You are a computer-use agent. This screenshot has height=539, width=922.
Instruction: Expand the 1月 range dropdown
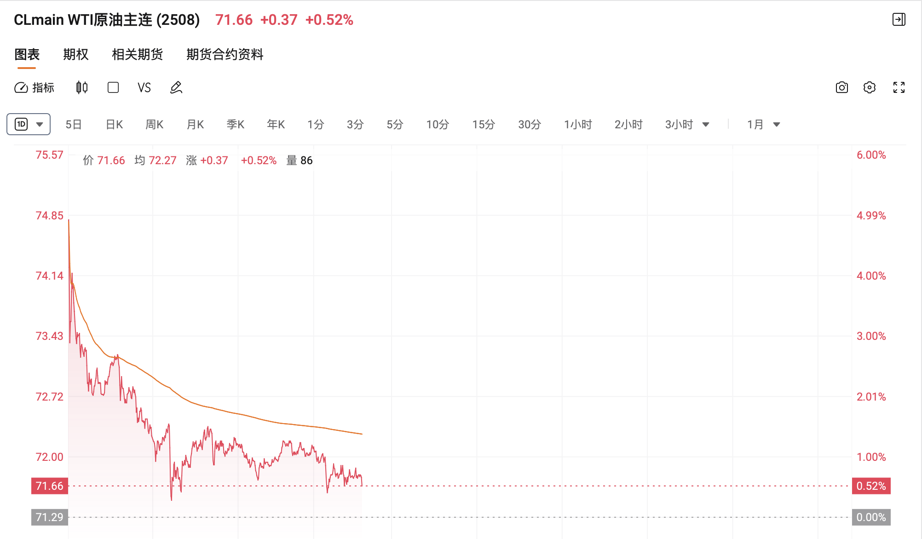point(777,125)
